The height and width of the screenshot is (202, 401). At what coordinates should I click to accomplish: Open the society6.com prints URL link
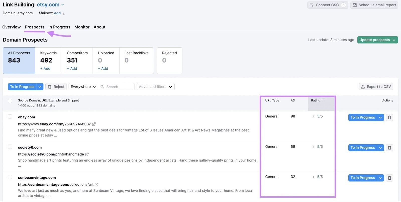click(51, 154)
